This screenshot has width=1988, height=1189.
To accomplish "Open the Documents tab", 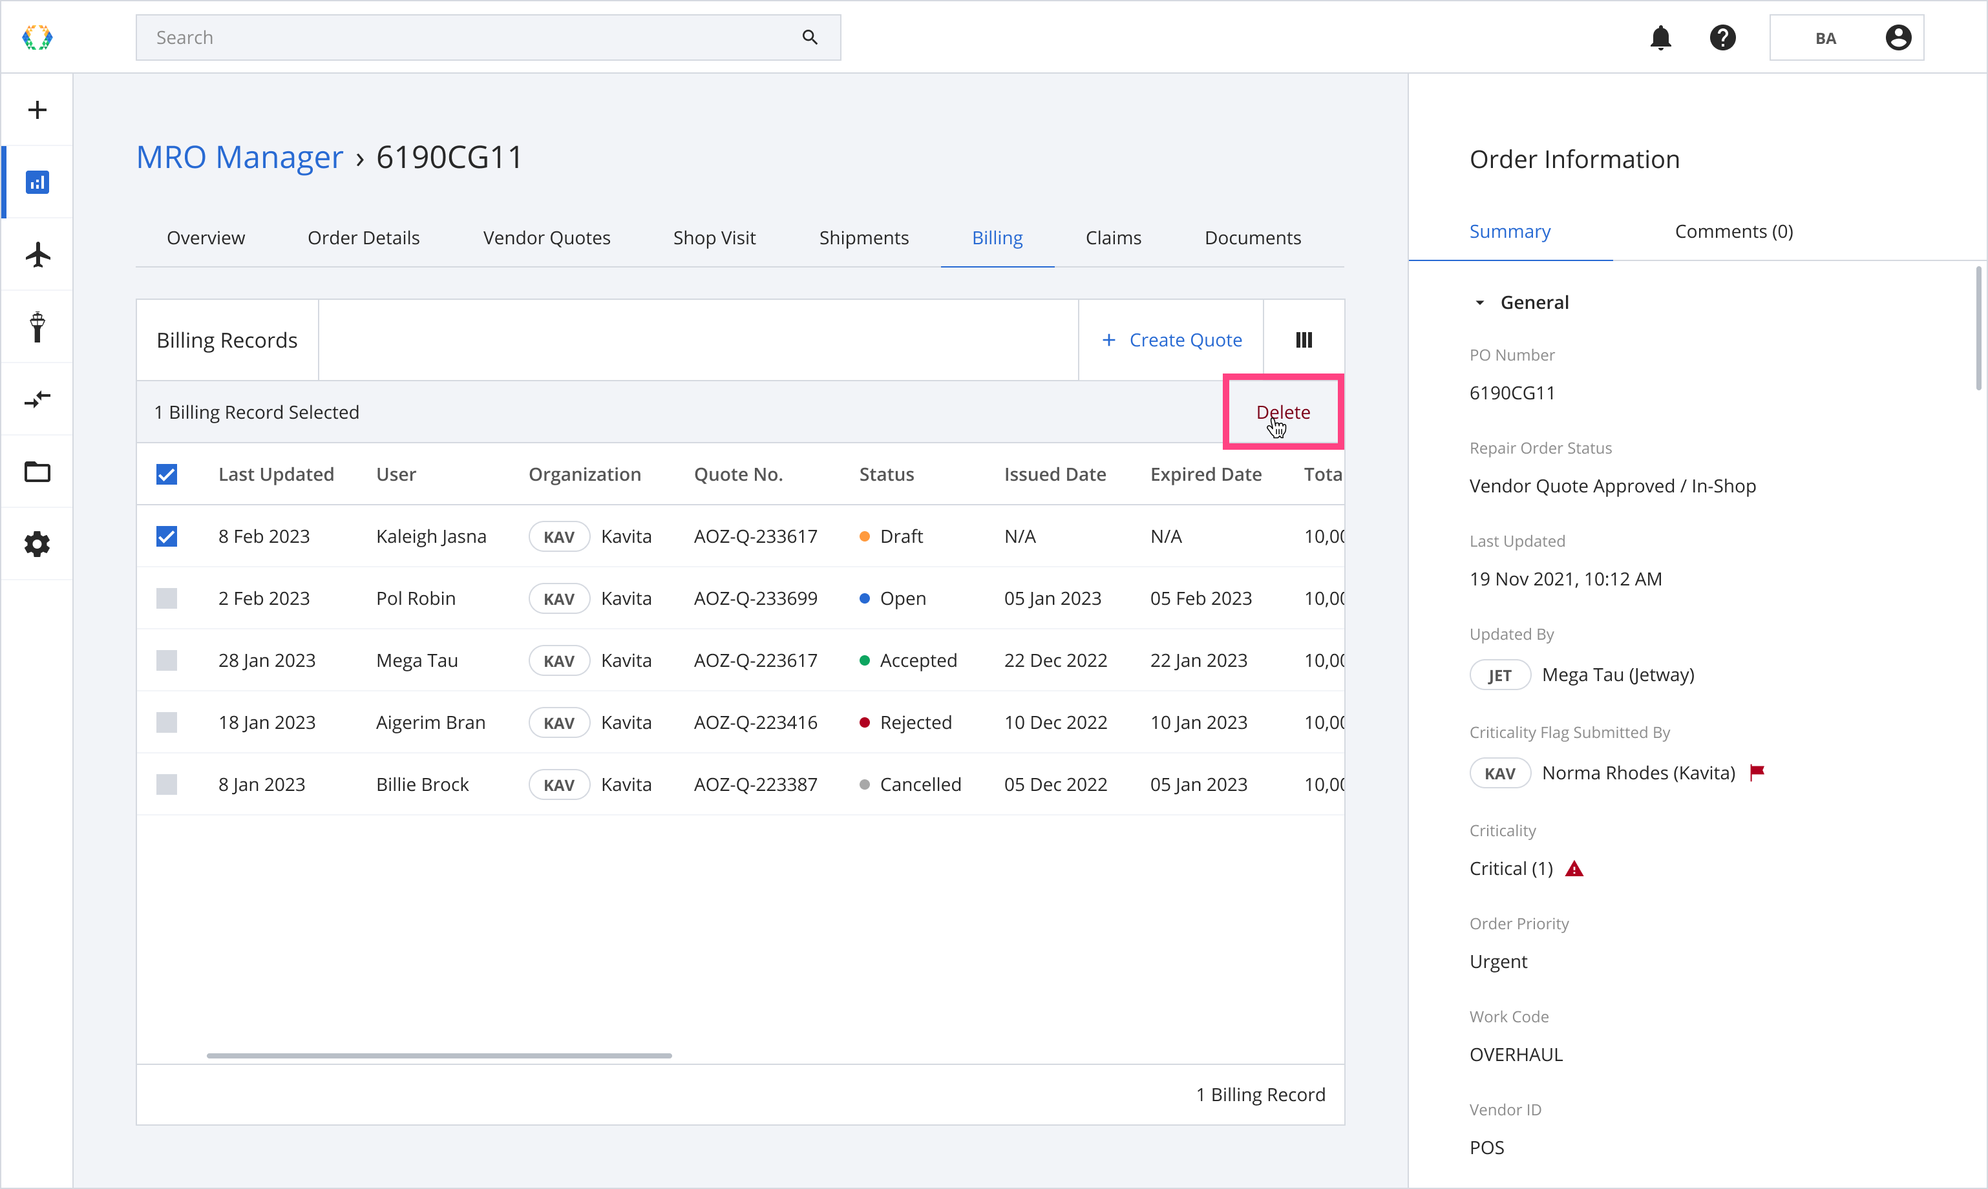I will click(x=1253, y=238).
